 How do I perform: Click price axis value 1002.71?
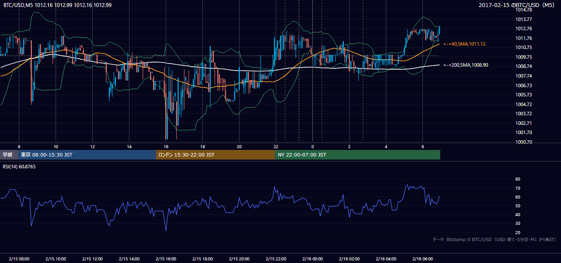(525, 123)
